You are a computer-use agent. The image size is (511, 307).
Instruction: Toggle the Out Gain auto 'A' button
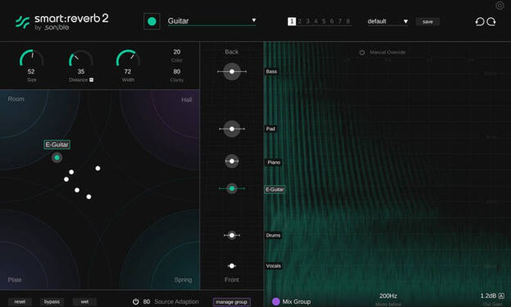(501, 296)
